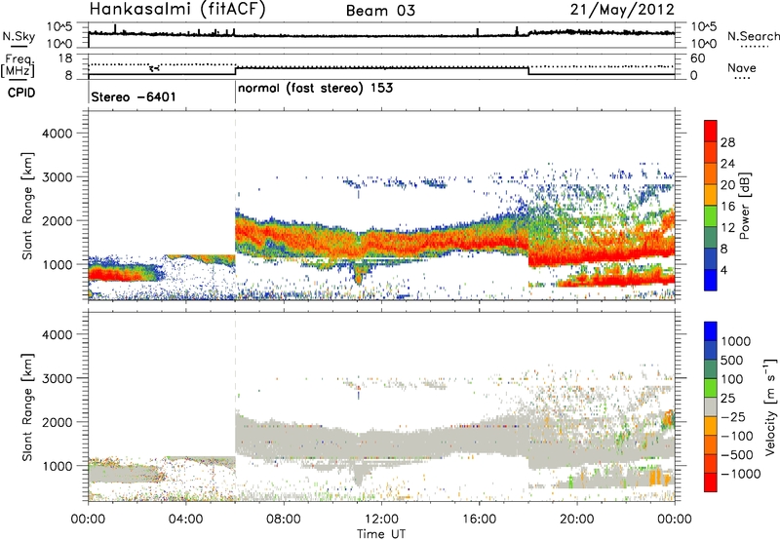Click the velocity colorbar grey segment
The image size is (780, 540).
click(711, 407)
